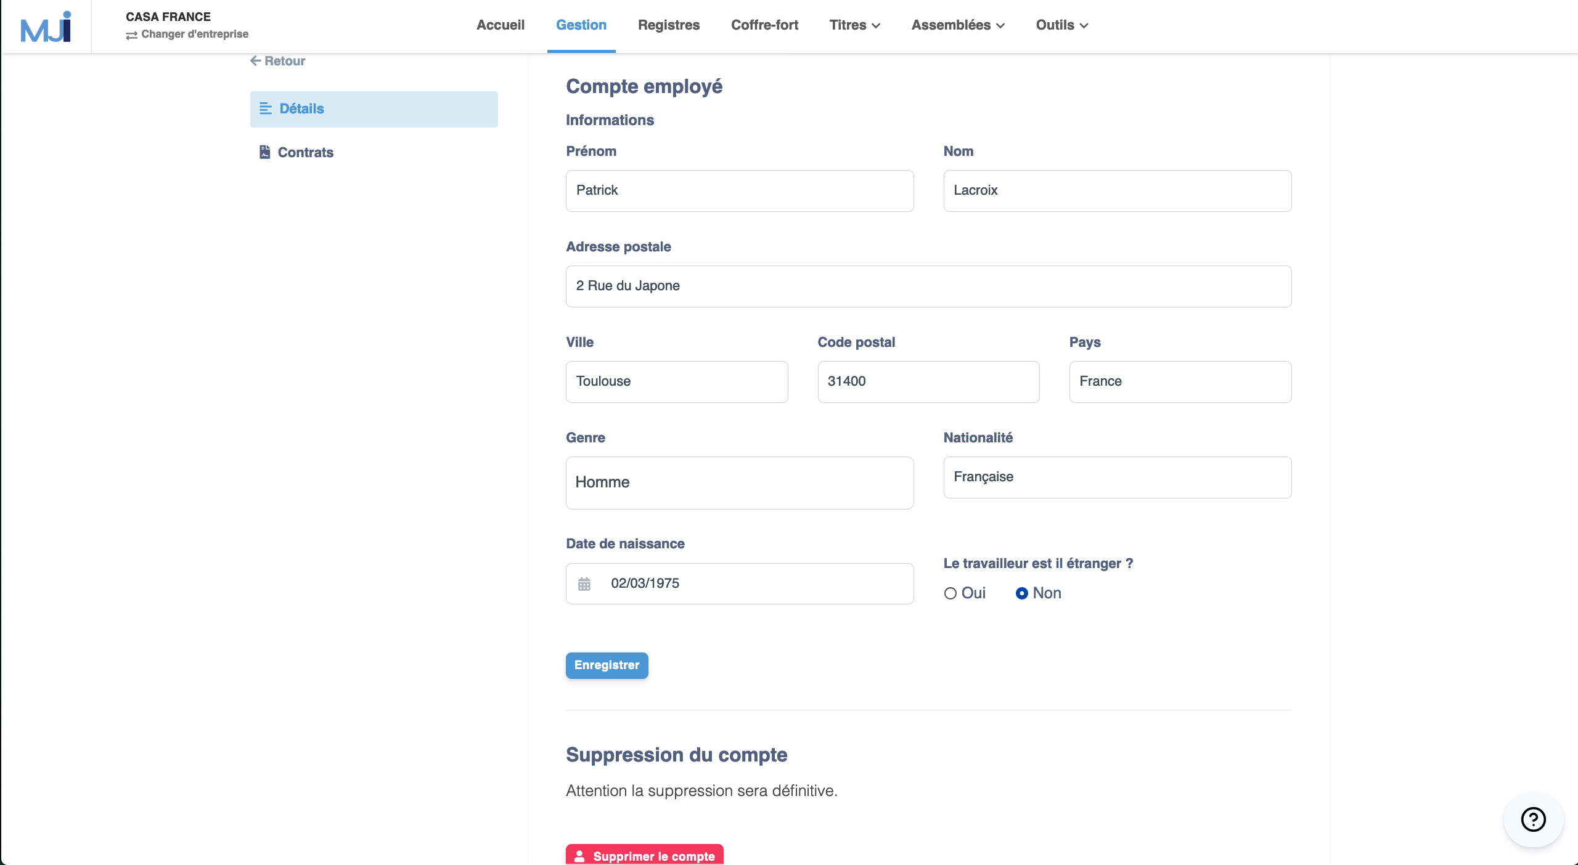This screenshot has width=1578, height=865.
Task: Click the Suppression du compte heading
Action: [677, 755]
